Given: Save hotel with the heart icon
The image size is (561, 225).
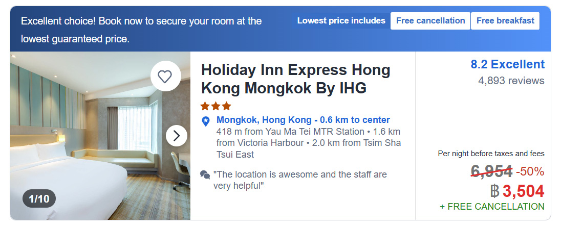Looking at the screenshot, I should point(164,77).
